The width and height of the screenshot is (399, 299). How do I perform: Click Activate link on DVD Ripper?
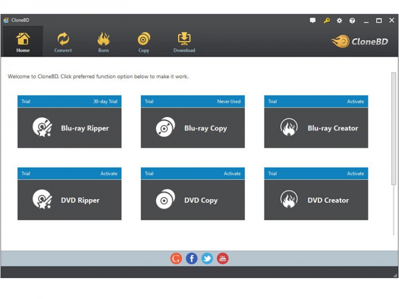[109, 173]
